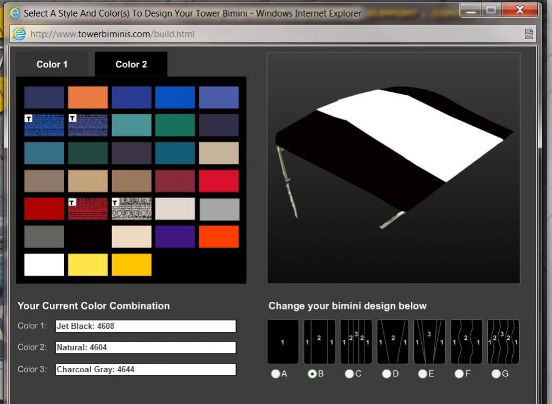
Task: Select the design E converging stripe thumbnail
Action: pyautogui.click(x=429, y=342)
